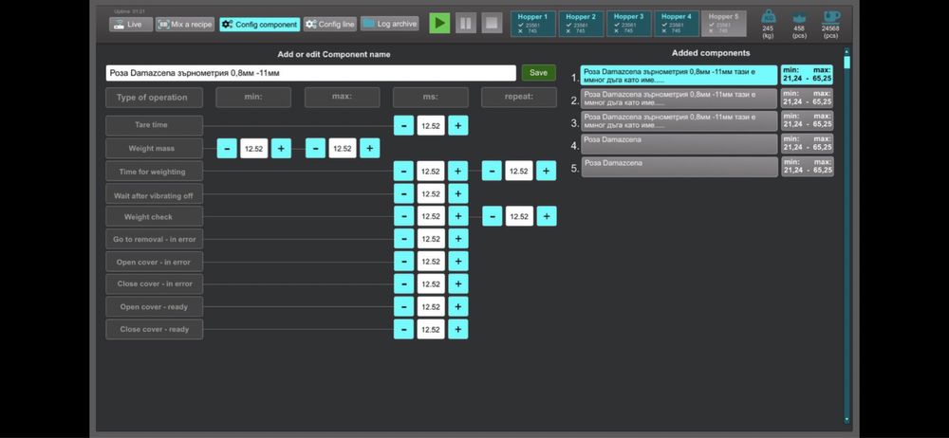Screen dimensions: 949x438
Task: Click the stop button
Action: click(492, 23)
